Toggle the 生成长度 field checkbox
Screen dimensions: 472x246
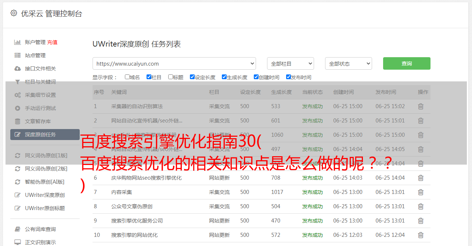coord(224,77)
